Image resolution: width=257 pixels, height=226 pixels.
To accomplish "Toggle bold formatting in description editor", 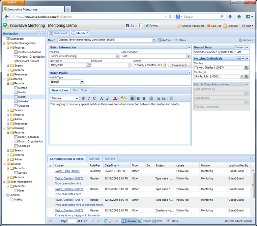I will coord(83,99).
